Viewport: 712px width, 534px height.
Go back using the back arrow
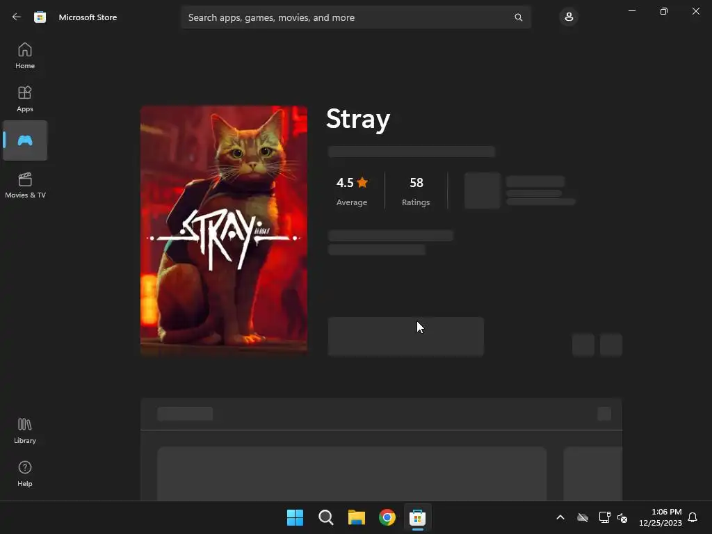coord(17,17)
